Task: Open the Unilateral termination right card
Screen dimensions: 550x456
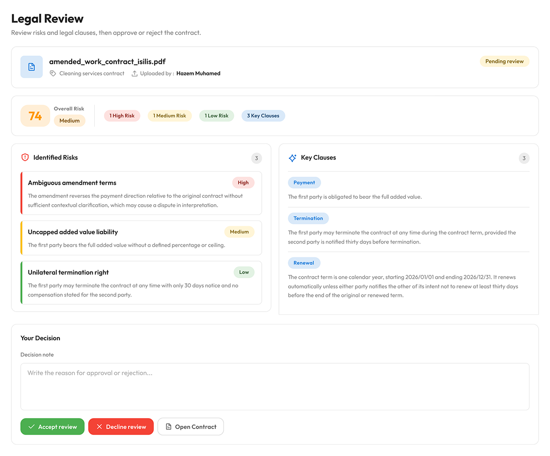Action: [141, 283]
